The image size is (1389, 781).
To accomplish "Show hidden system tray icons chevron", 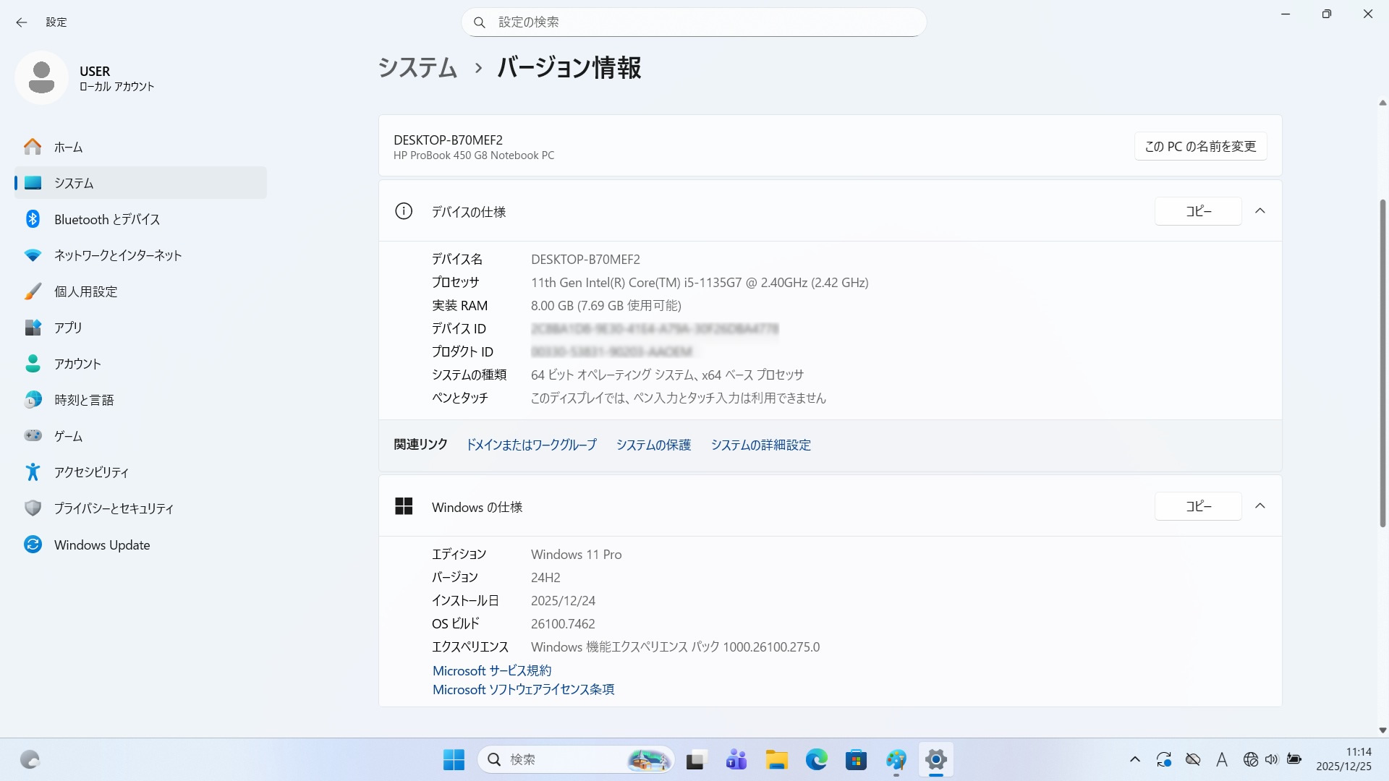I will click(x=1134, y=759).
